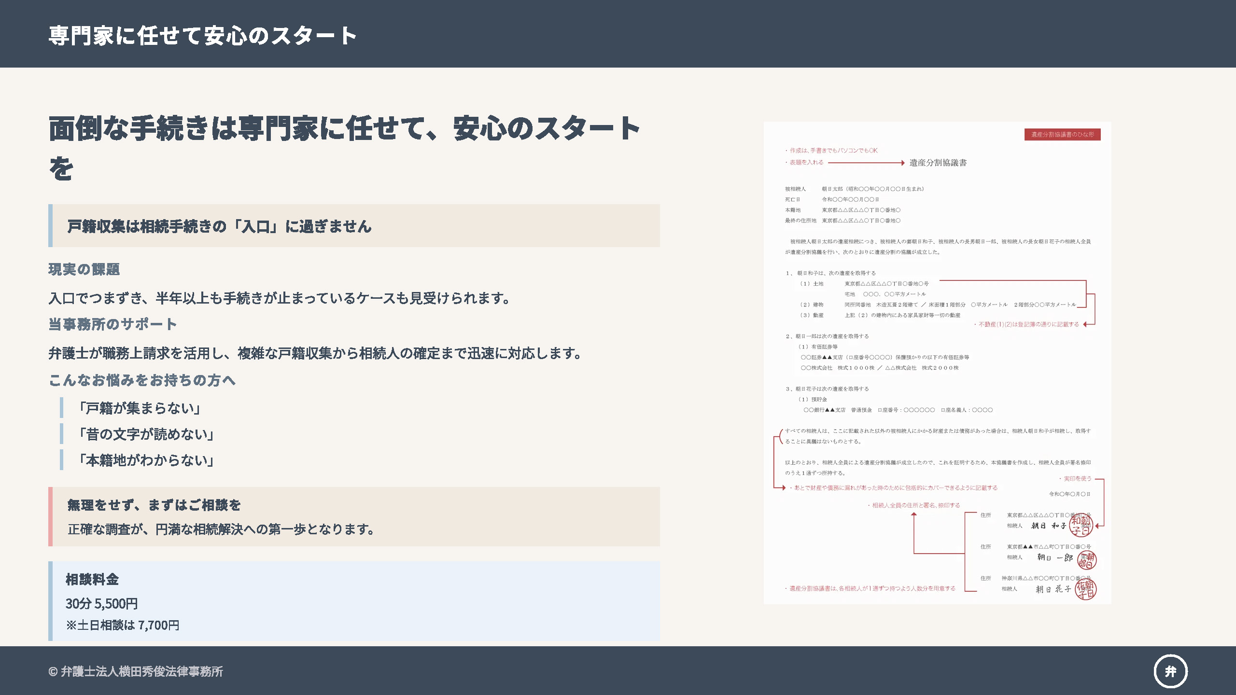The width and height of the screenshot is (1236, 695).
Task: Click the 遺産分割協議書 document title
Action: (938, 163)
